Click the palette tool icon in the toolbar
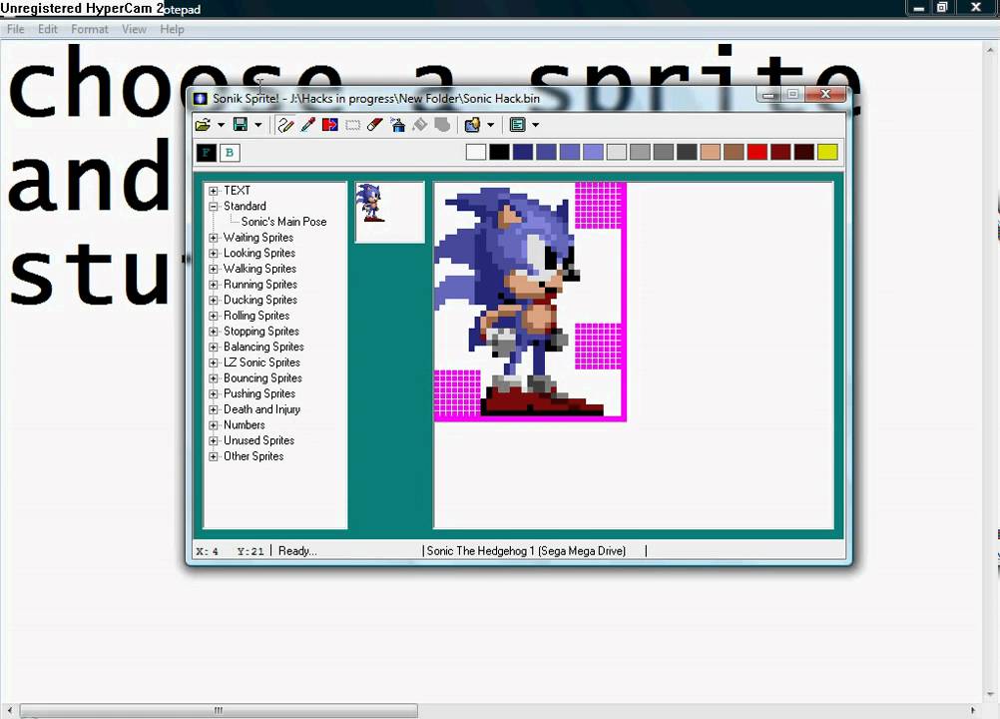This screenshot has width=1000, height=719. click(473, 125)
